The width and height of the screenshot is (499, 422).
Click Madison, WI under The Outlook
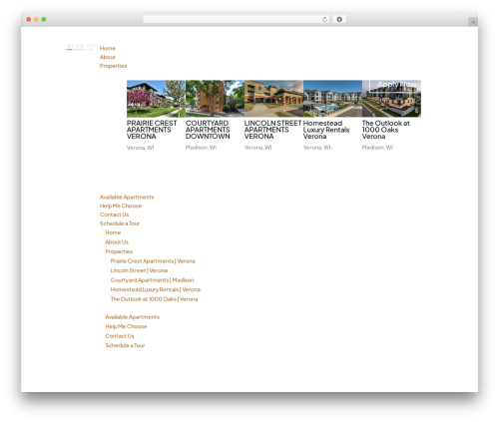click(x=377, y=148)
